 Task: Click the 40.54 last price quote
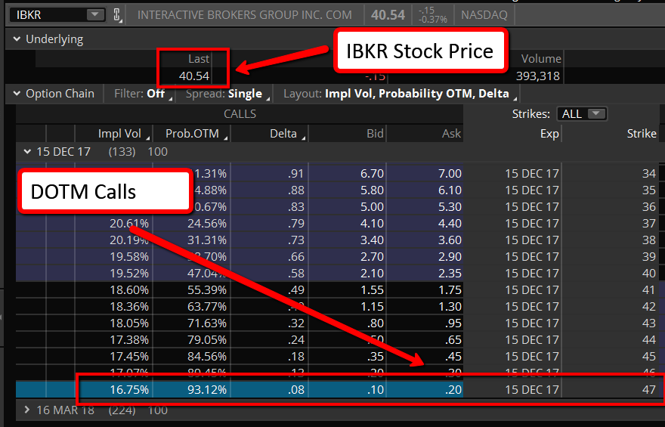pyautogui.click(x=193, y=76)
